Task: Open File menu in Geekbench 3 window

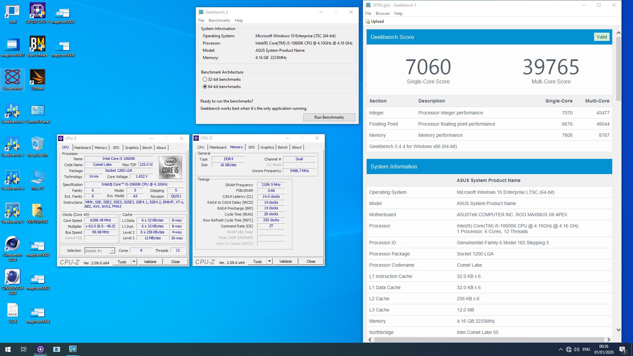Action: [201, 20]
